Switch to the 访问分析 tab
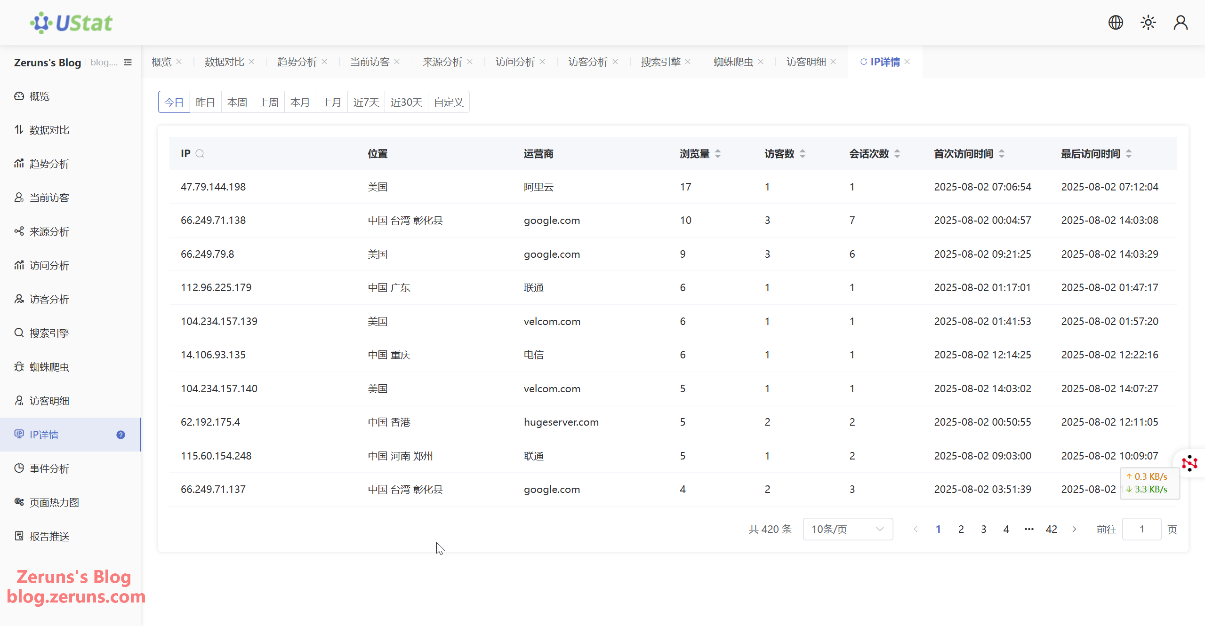Viewport: 1205px width, 626px height. 515,62
